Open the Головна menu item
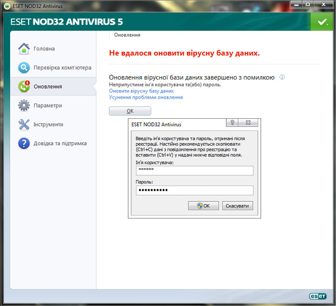Image resolution: width=336 pixels, height=306 pixels. tap(44, 49)
